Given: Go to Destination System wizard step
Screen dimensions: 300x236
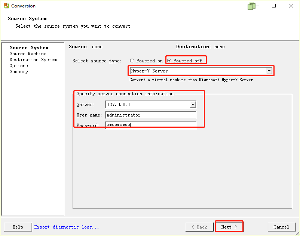Looking at the screenshot, I should [33, 60].
